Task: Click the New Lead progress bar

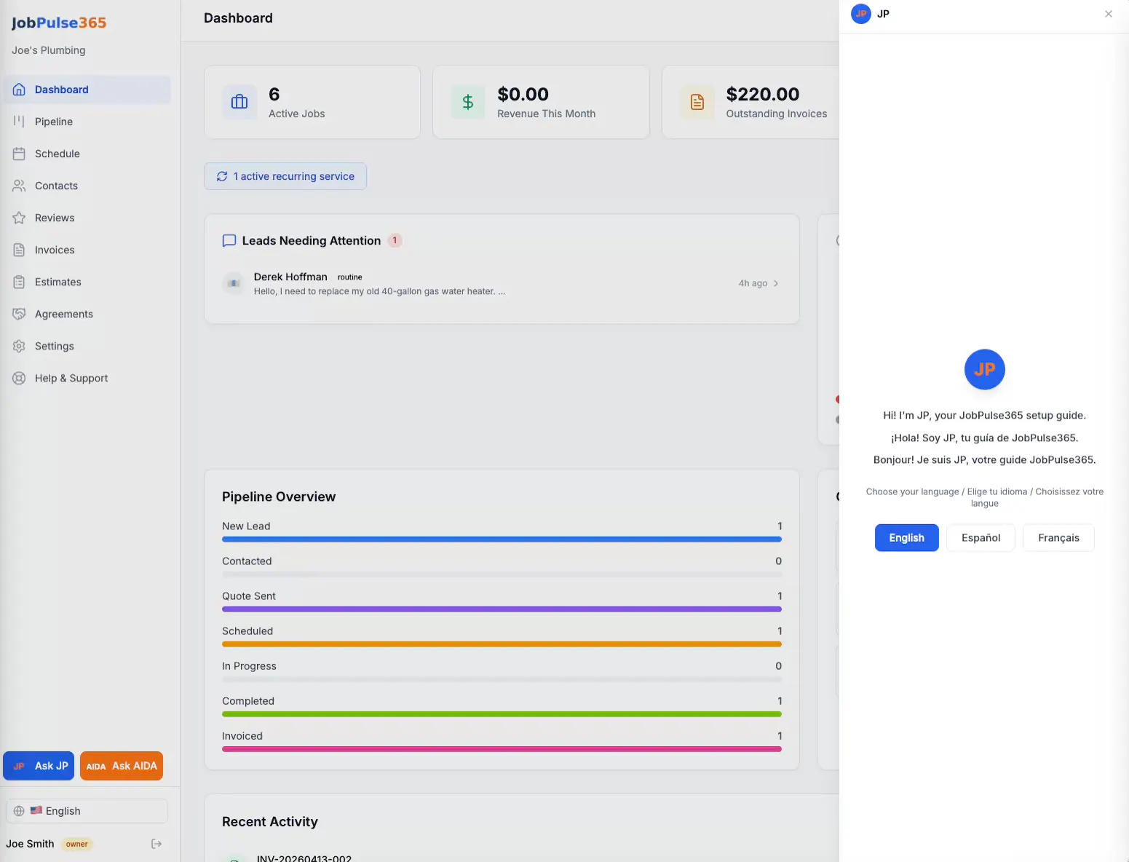Action: click(502, 539)
